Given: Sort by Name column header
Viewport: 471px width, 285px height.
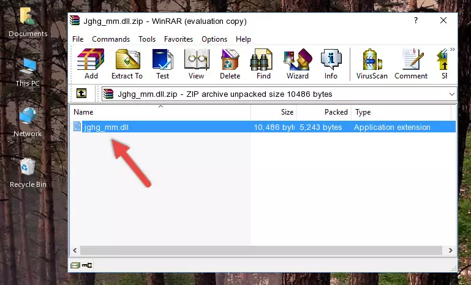Looking at the screenshot, I should (160, 112).
